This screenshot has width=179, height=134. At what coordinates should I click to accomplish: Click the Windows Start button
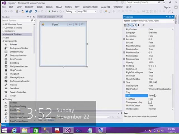[4, 130]
